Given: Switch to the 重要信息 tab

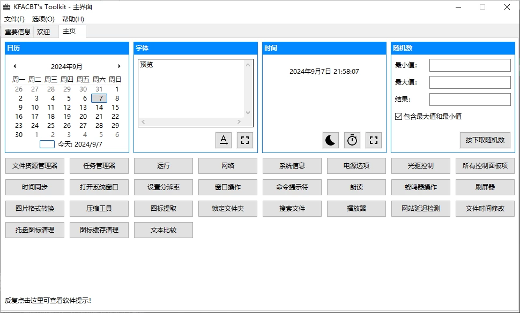Looking at the screenshot, I should click(18, 32).
